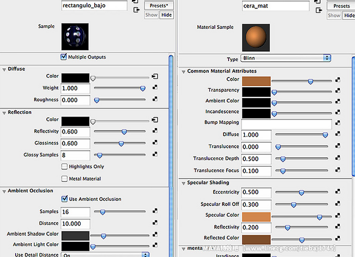
Task: Open the material Type dropdown set to Blinn
Action: point(286,58)
